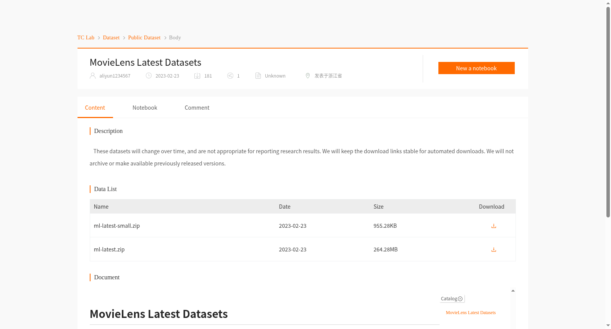Go to TC Lab breadcrumb

pos(86,37)
